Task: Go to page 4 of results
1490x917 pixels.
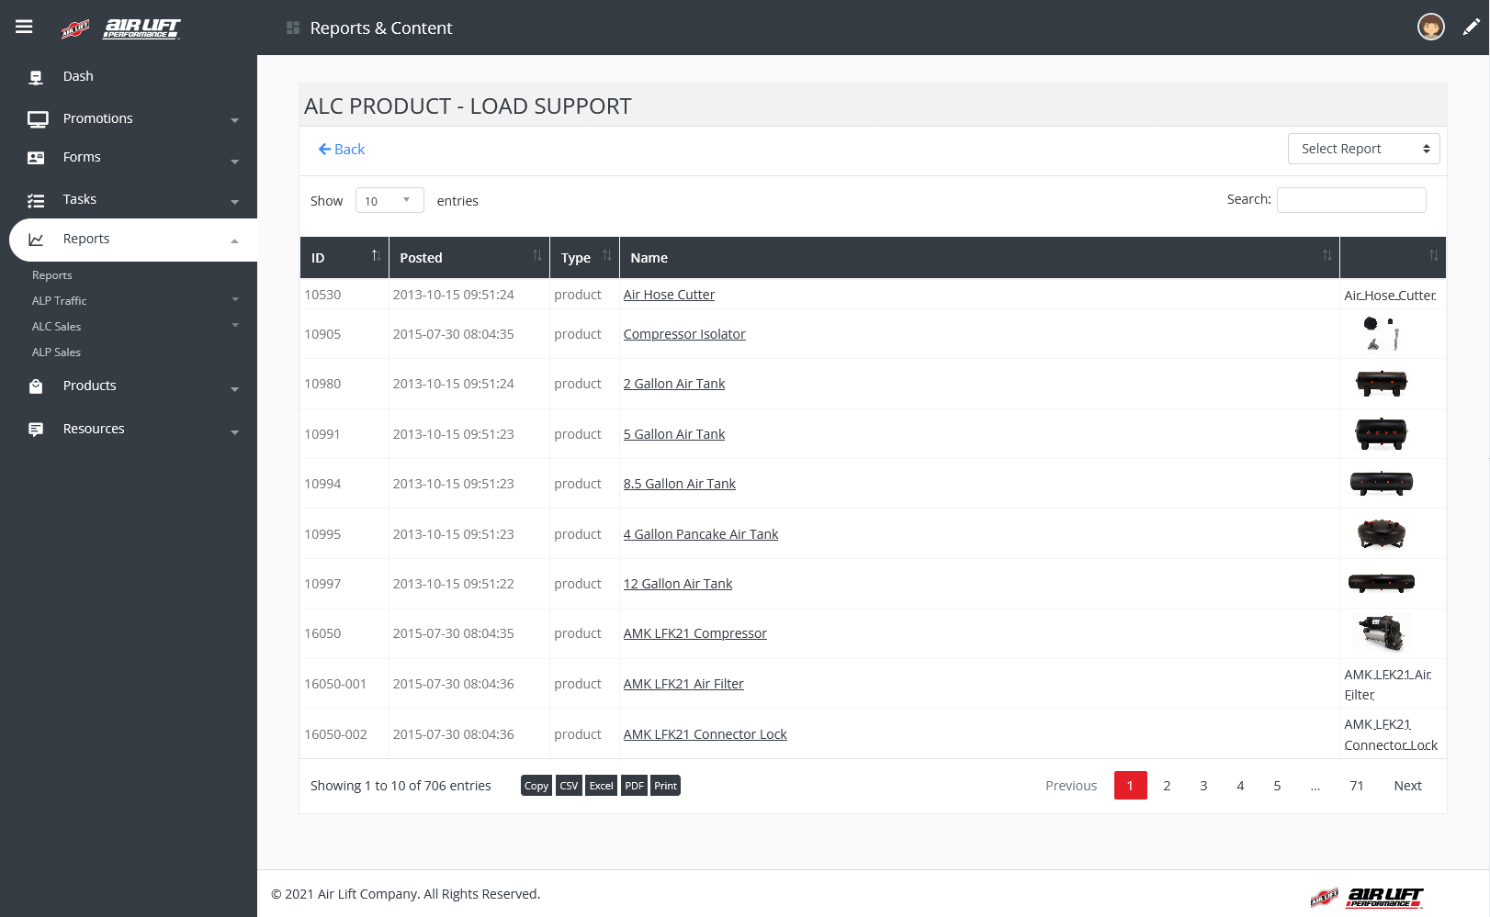Action: [1240, 786]
